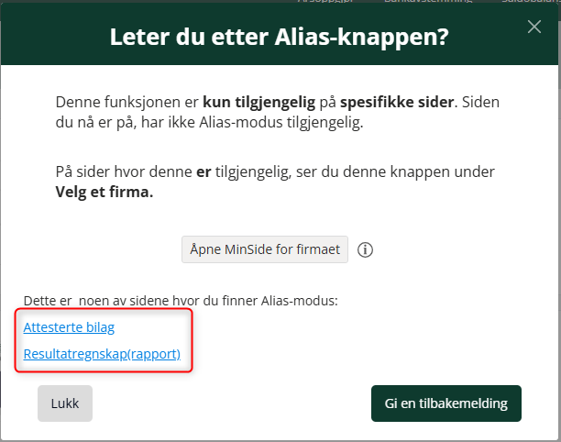Select Gi en tilbakemelding
Image resolution: width=561 pixels, height=442 pixels.
[446, 403]
